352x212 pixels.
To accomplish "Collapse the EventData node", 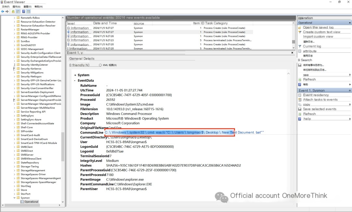I will [x=75, y=81].
